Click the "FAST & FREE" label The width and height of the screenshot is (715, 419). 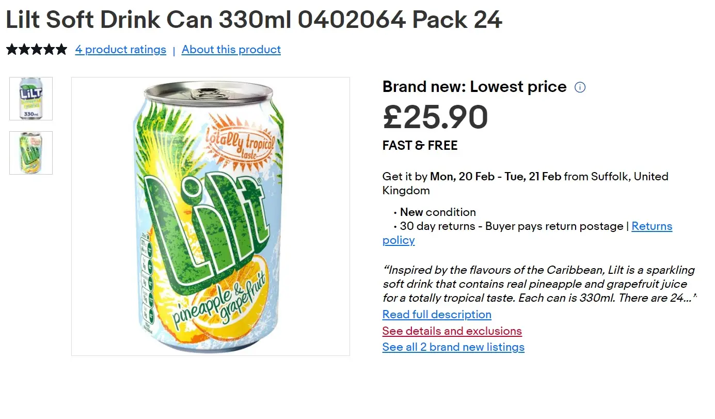419,145
